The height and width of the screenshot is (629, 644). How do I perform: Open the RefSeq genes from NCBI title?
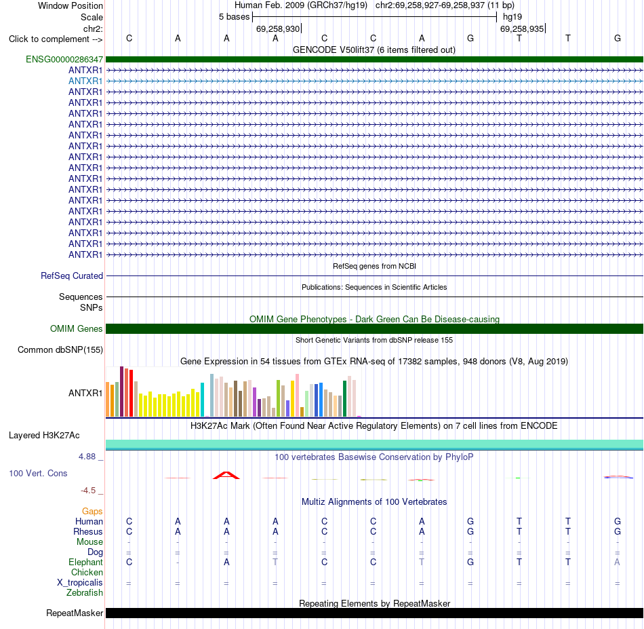click(x=374, y=266)
